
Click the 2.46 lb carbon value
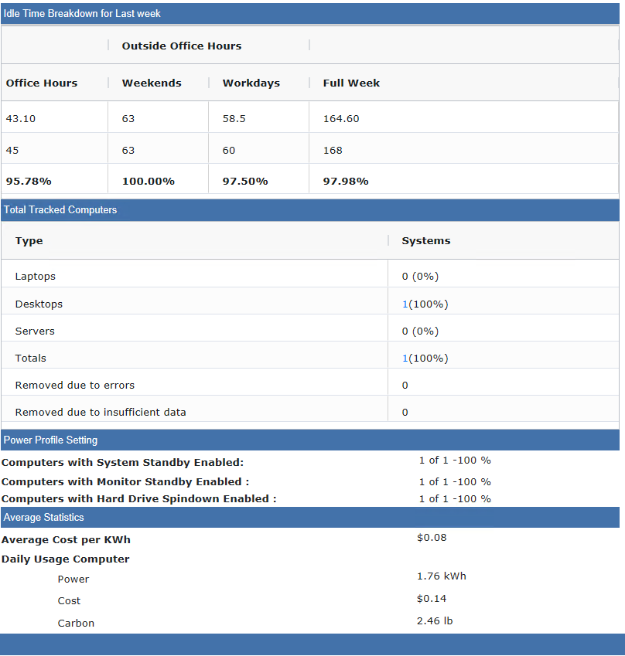click(435, 621)
